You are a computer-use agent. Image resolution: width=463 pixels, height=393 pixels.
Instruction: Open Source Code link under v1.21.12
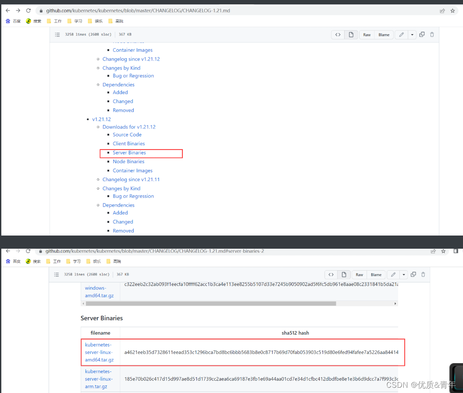click(x=127, y=135)
